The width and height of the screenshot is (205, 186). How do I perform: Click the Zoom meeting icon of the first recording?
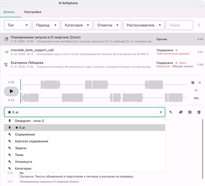(6, 39)
